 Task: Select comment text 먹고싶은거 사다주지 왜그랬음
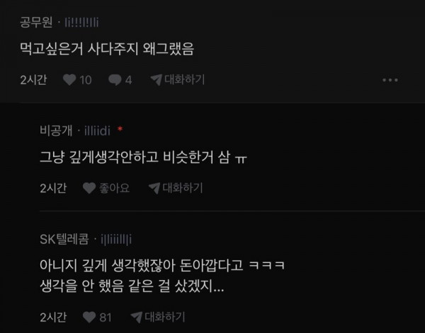point(107,49)
